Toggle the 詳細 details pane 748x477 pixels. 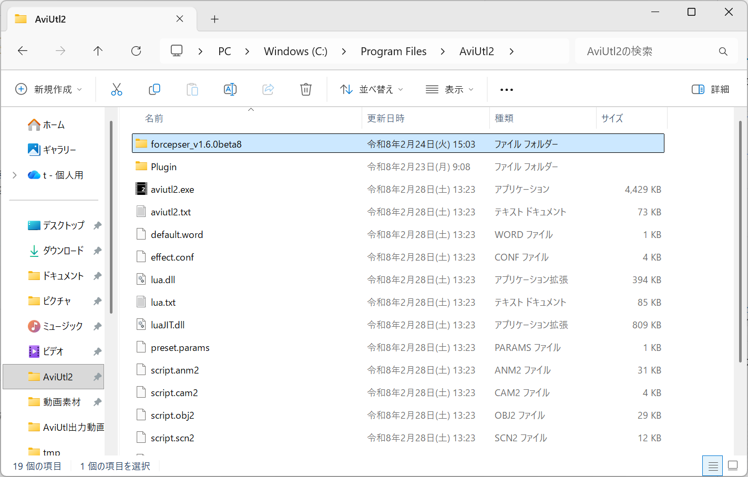pyautogui.click(x=711, y=89)
